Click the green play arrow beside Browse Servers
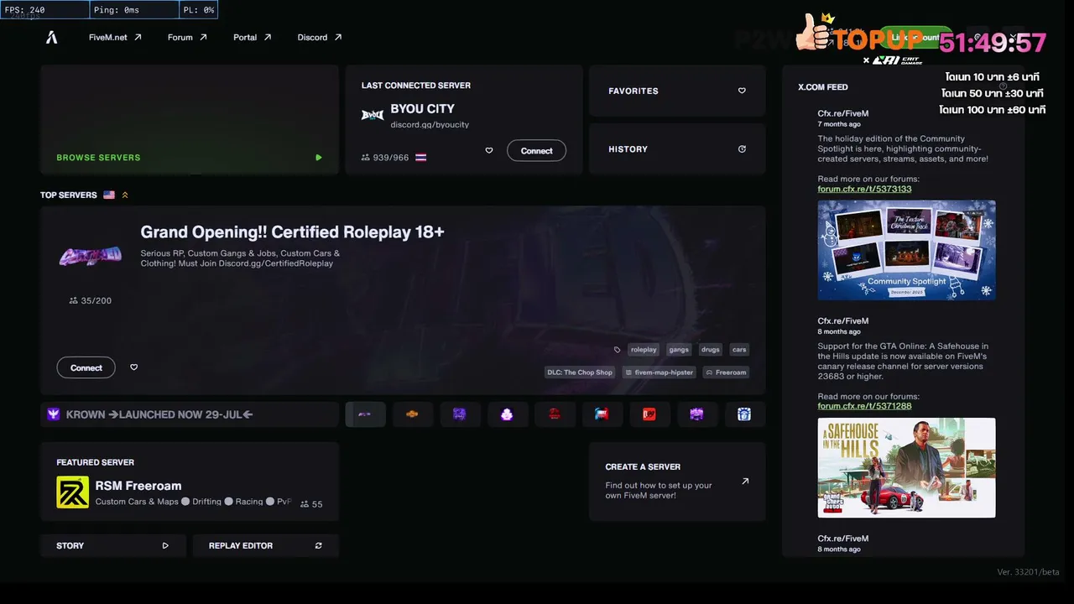 click(319, 158)
